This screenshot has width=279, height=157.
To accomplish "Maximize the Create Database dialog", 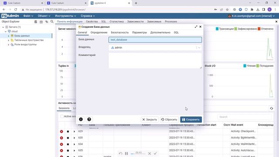I will [x=196, y=27].
